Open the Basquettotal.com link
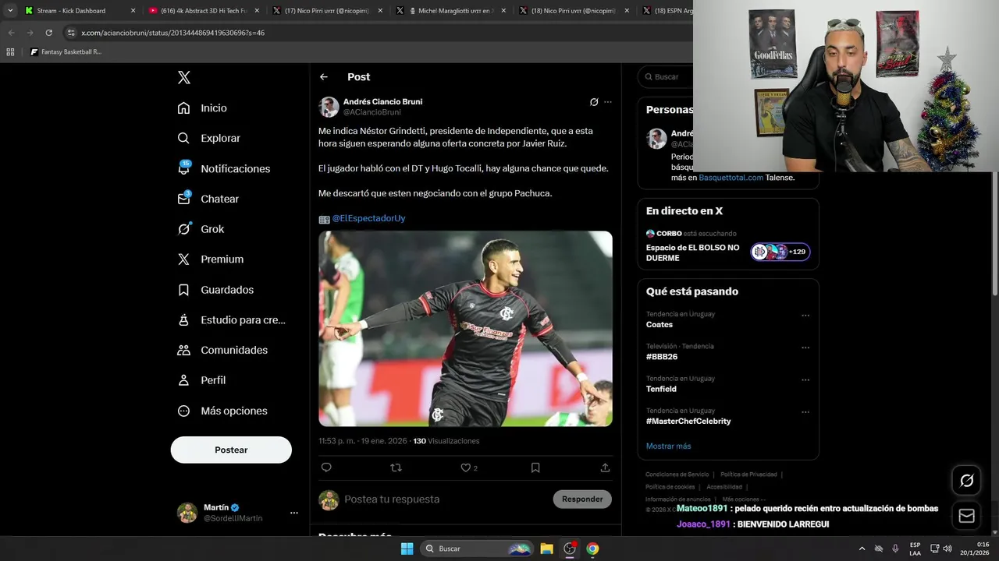999x561 pixels. (x=731, y=178)
